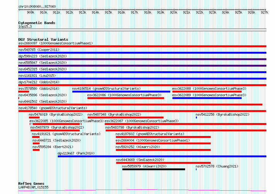Screen dimensions: 275x194
Task: Select the black nsv5859979 Almarri2020 bar
Action: point(154,169)
